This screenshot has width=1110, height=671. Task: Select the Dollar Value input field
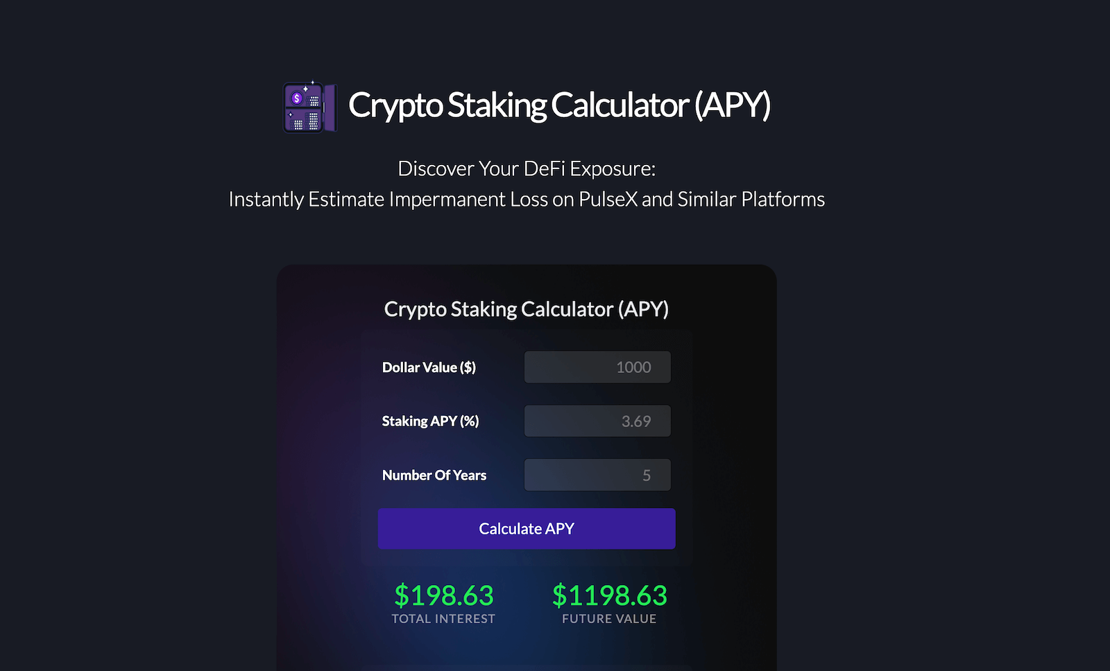(x=597, y=367)
